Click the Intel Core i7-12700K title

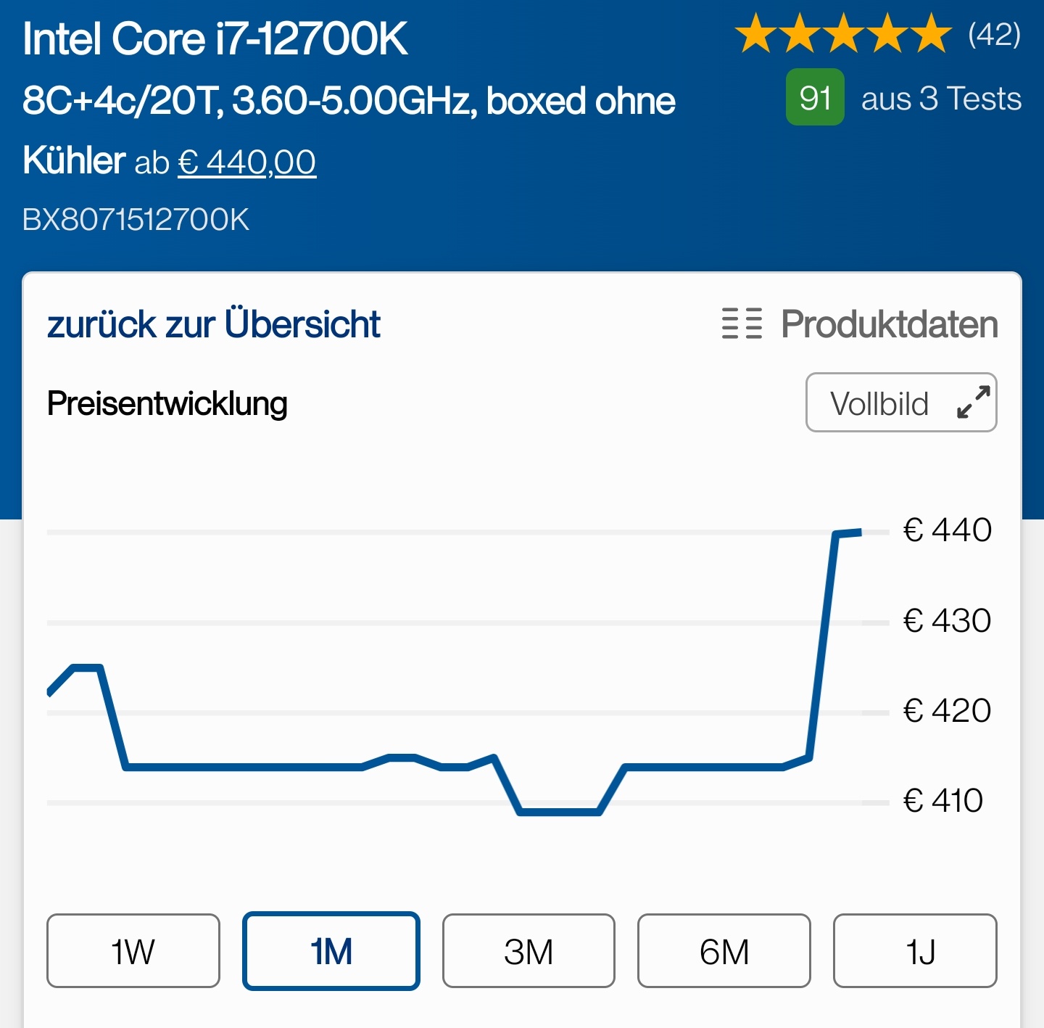click(215, 38)
